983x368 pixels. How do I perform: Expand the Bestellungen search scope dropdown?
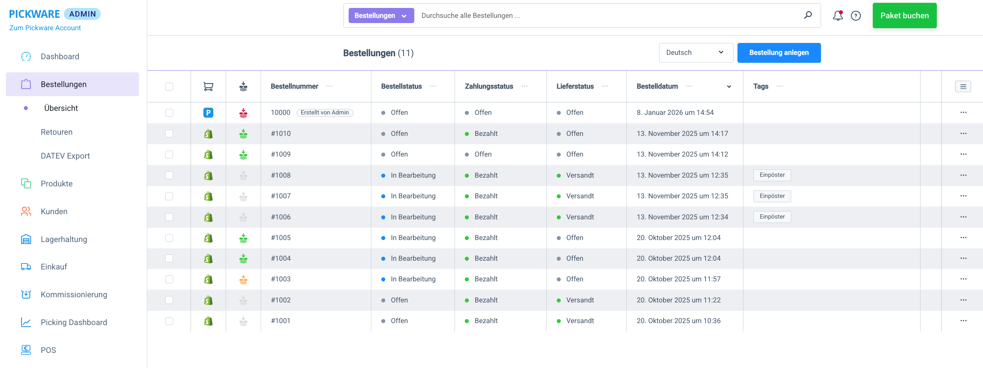(381, 15)
